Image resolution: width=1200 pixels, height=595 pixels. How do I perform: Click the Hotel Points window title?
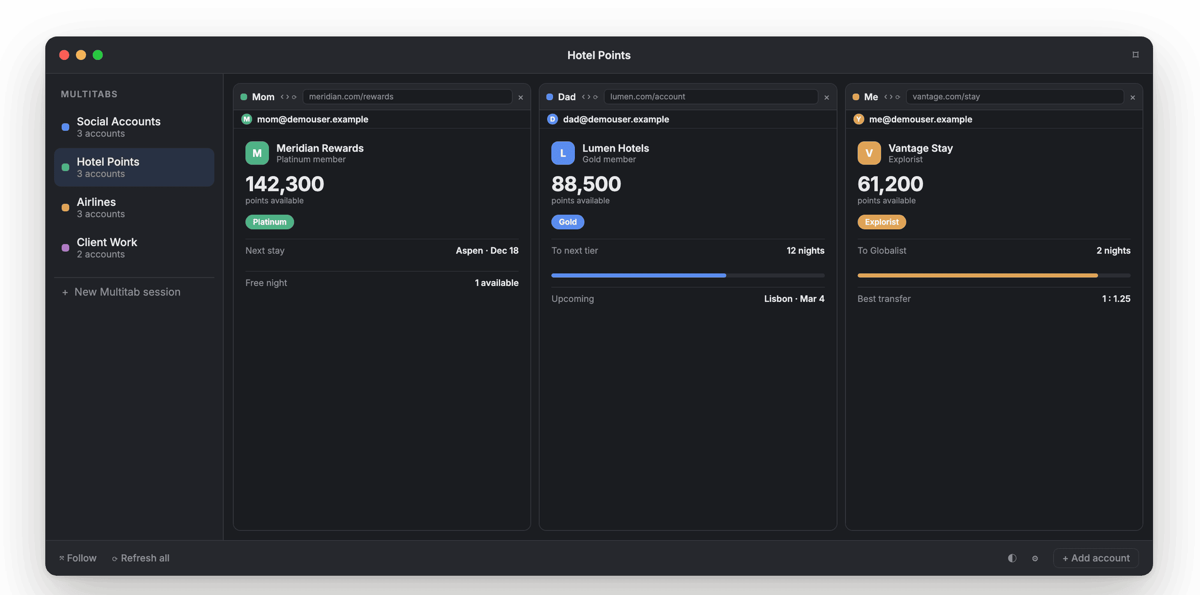tap(599, 55)
